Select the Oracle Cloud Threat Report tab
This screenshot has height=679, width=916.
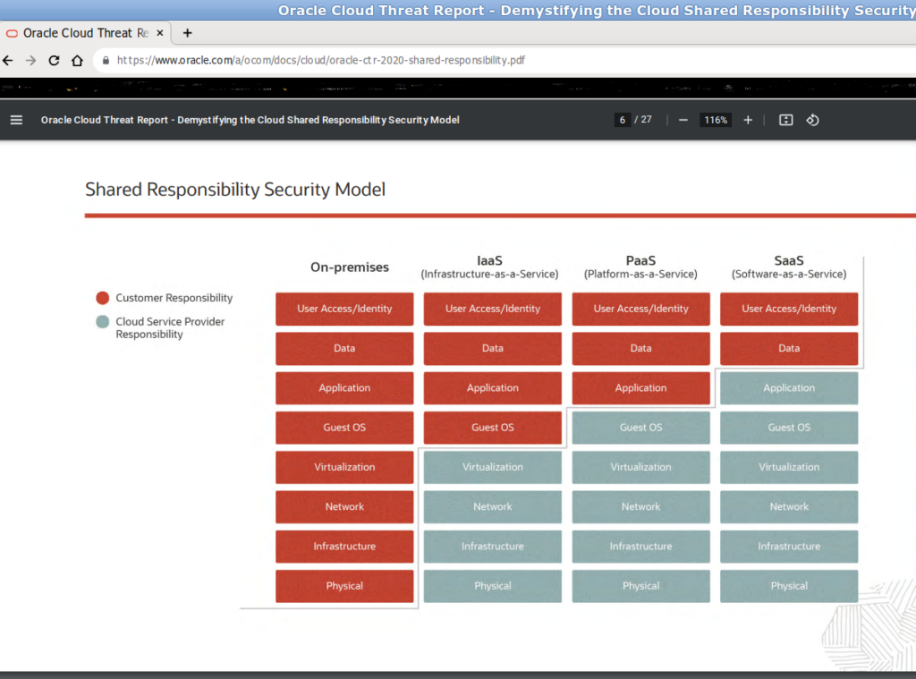click(86, 33)
